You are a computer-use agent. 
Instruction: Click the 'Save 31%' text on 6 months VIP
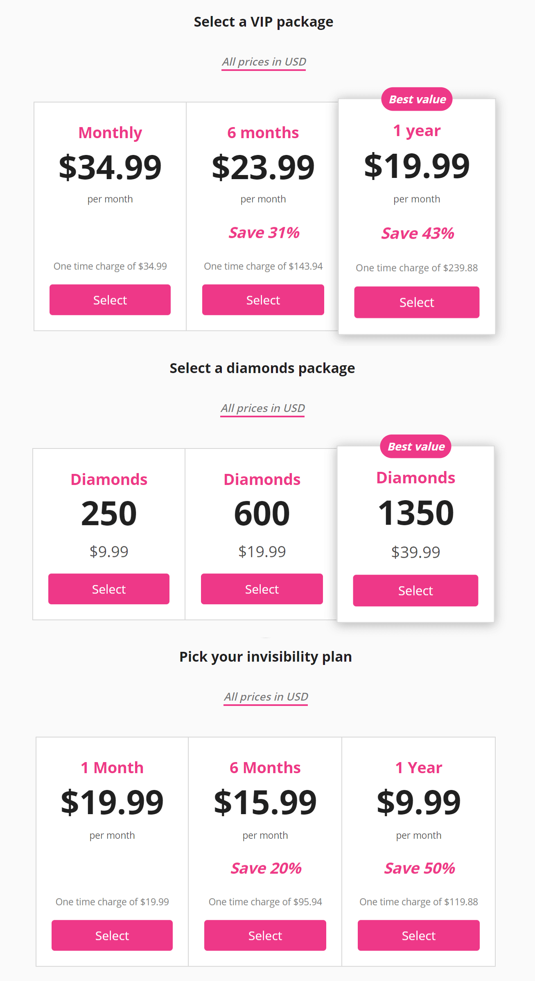pyautogui.click(x=264, y=232)
